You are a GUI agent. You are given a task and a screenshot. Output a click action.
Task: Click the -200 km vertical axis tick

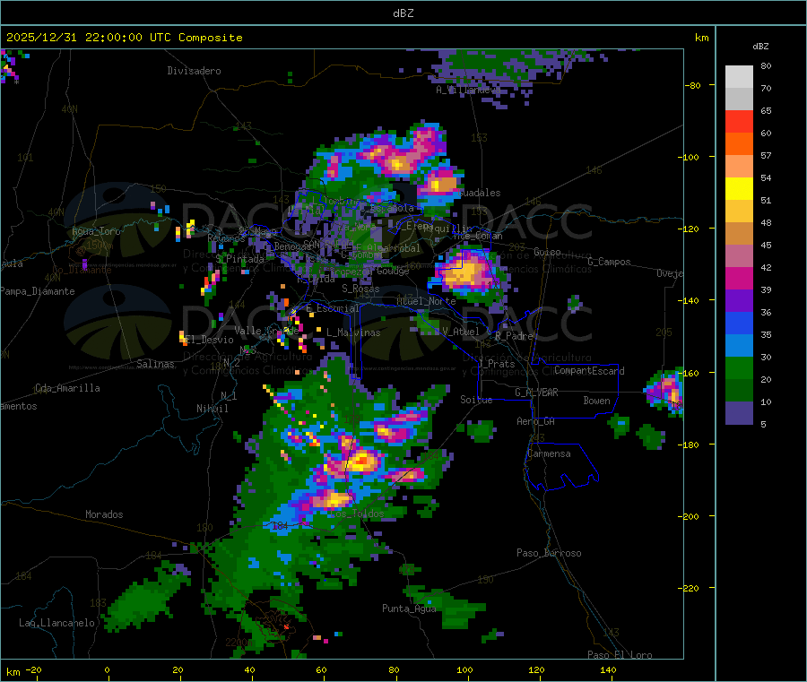[x=690, y=516]
